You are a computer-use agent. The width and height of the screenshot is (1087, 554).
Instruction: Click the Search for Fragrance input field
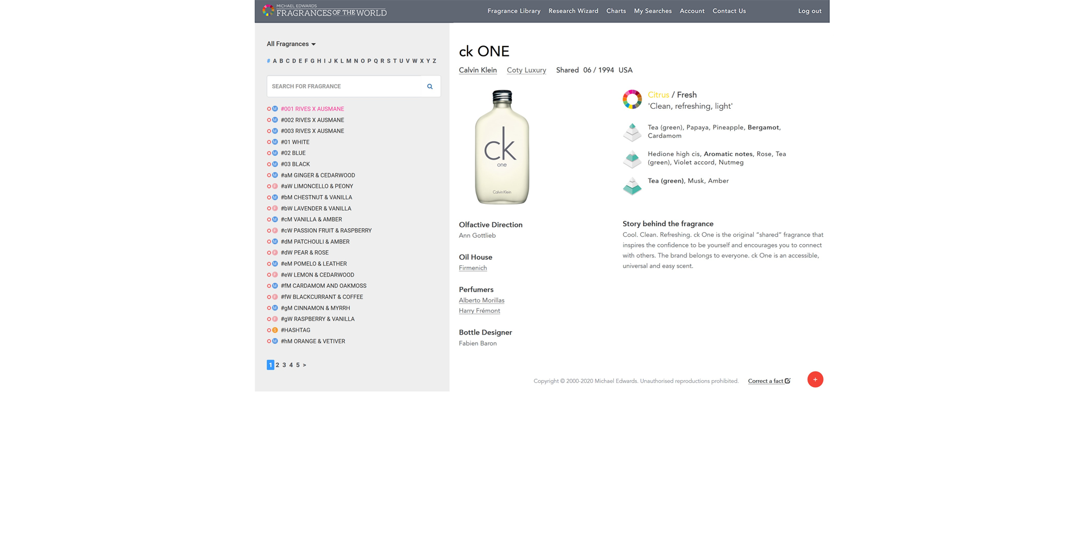[345, 86]
